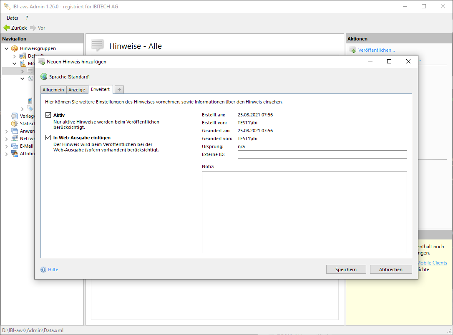Open the Datei menu

coord(13,18)
